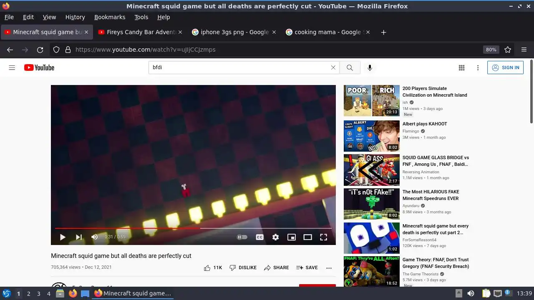This screenshot has height=300, width=534.
Task: Open a new tab
Action: (383, 32)
